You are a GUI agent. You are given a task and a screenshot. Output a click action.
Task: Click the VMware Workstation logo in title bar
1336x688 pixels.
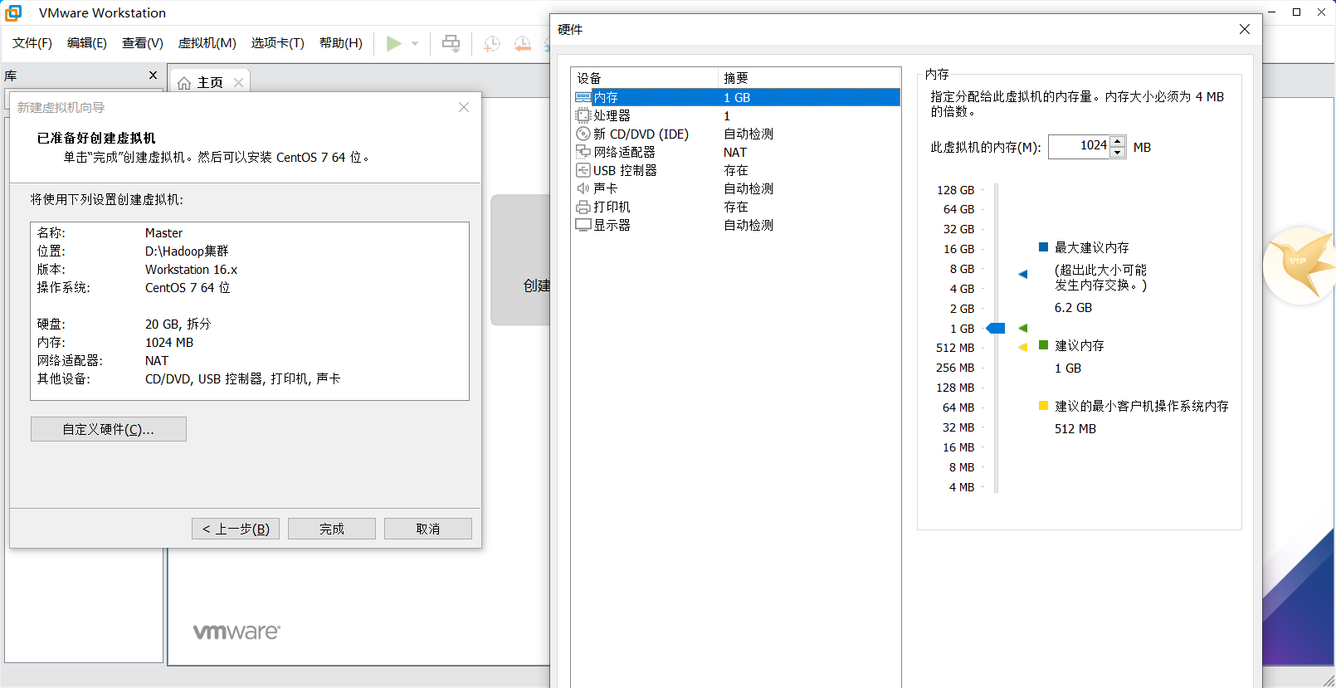tap(13, 12)
